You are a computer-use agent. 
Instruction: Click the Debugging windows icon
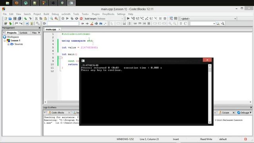click(171, 19)
